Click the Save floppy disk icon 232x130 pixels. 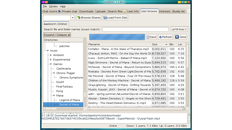coord(148,37)
